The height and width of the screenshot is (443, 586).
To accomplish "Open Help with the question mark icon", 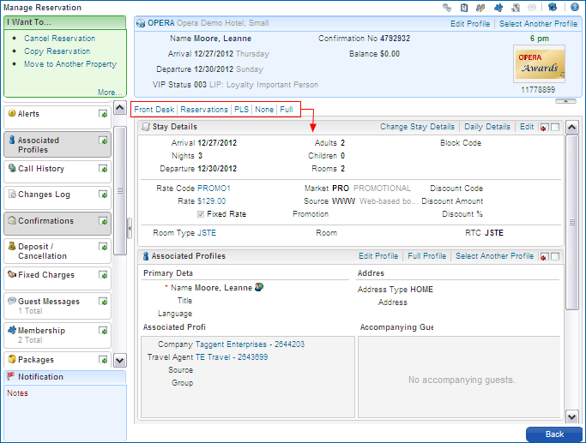I will click(574, 7).
